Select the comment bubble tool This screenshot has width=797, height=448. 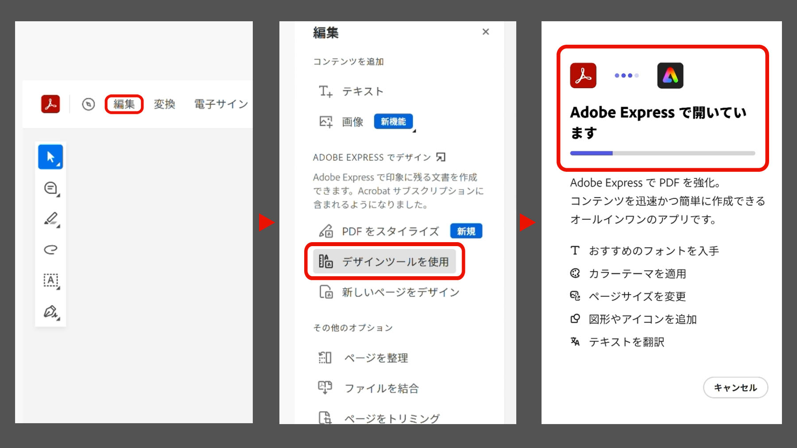click(x=51, y=188)
